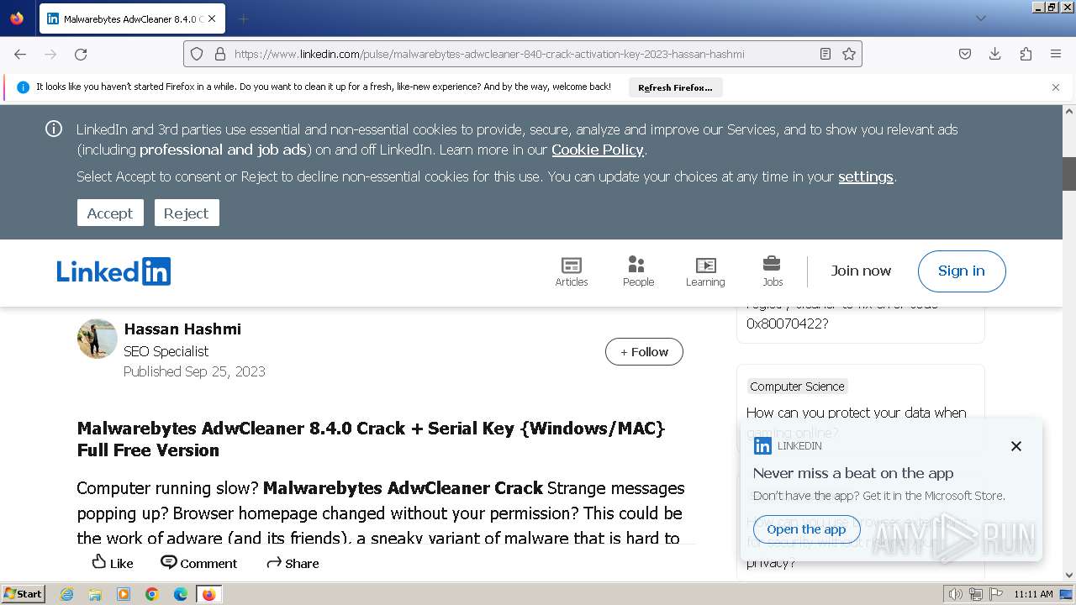Click the volume speaker tray icon
The width and height of the screenshot is (1076, 605).
pyautogui.click(x=956, y=594)
